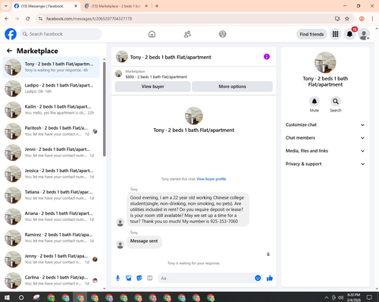Attach a photo with the image icon
This screenshot has height=302, width=379.
coord(129,278)
